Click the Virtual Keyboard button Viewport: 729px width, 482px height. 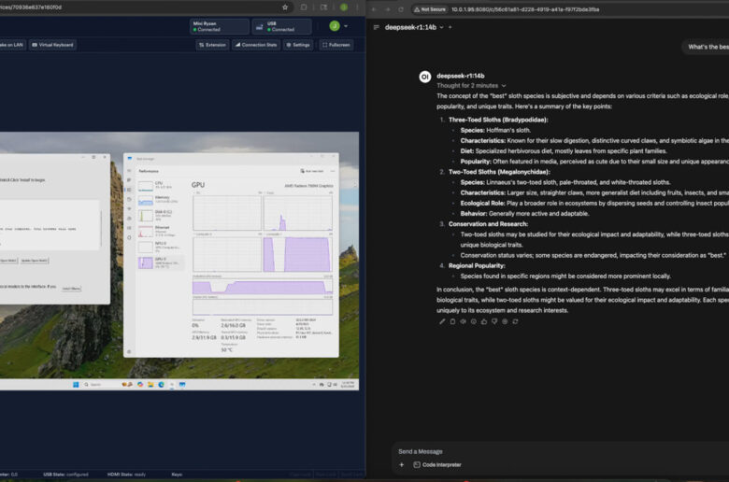52,44
